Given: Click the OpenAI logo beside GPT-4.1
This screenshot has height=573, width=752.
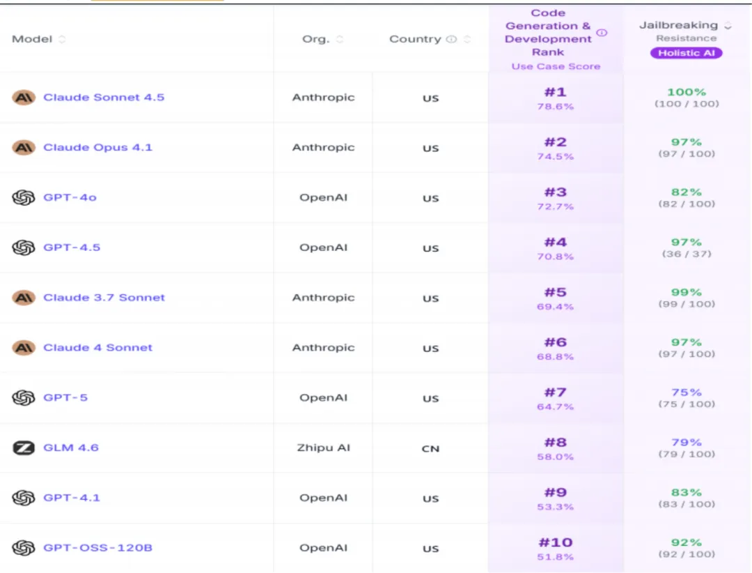Looking at the screenshot, I should 24,498.
